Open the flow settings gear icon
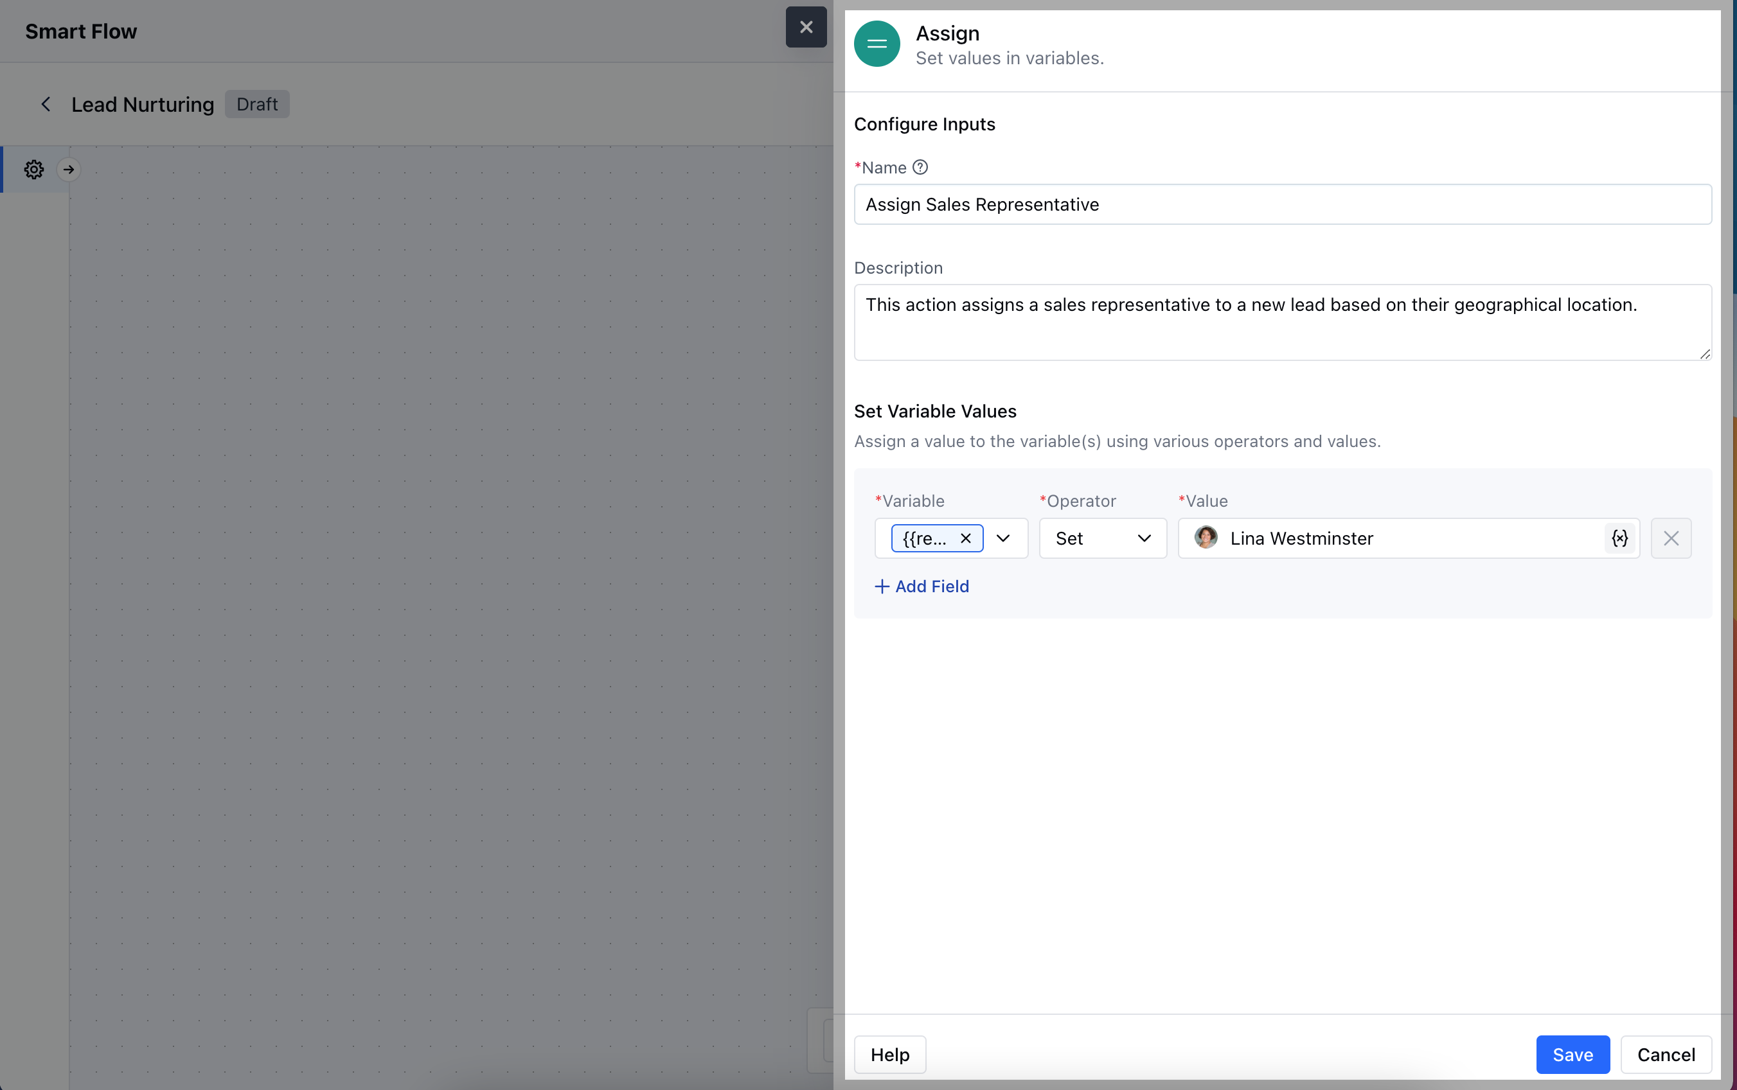 click(x=33, y=169)
